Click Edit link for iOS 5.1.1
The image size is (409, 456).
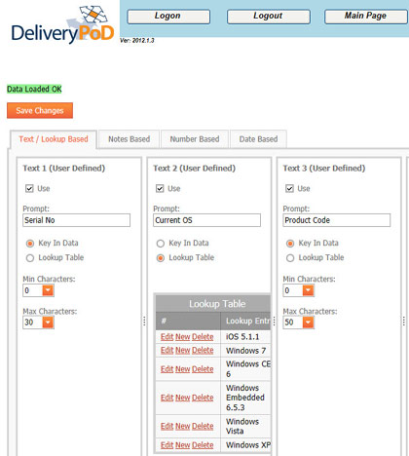[167, 337]
